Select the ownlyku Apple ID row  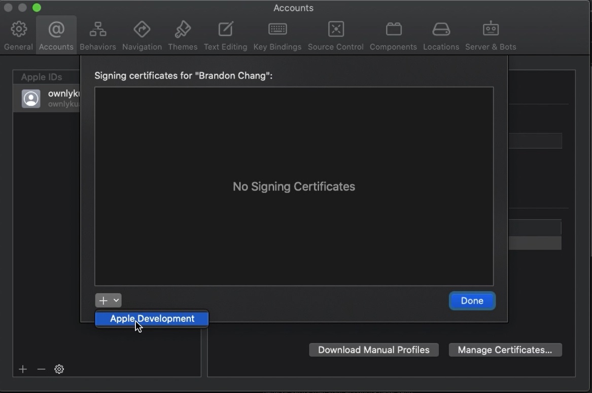click(47, 98)
